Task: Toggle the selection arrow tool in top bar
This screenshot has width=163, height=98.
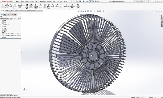Action: click(x=90, y=1)
